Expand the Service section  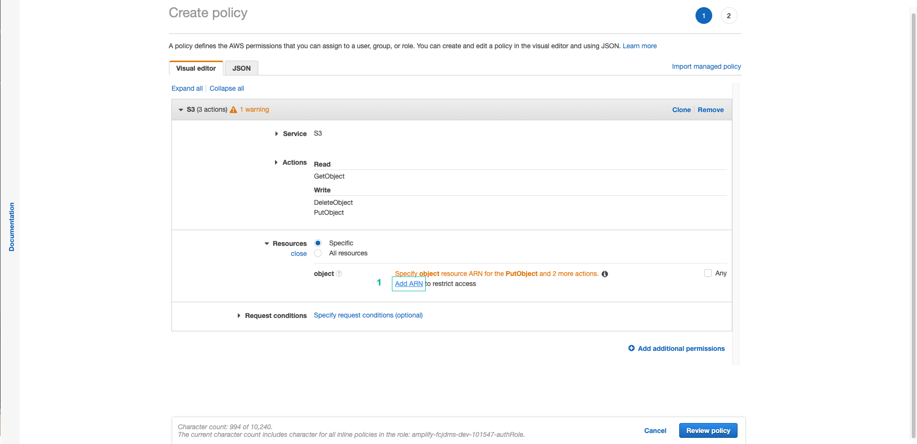(276, 134)
